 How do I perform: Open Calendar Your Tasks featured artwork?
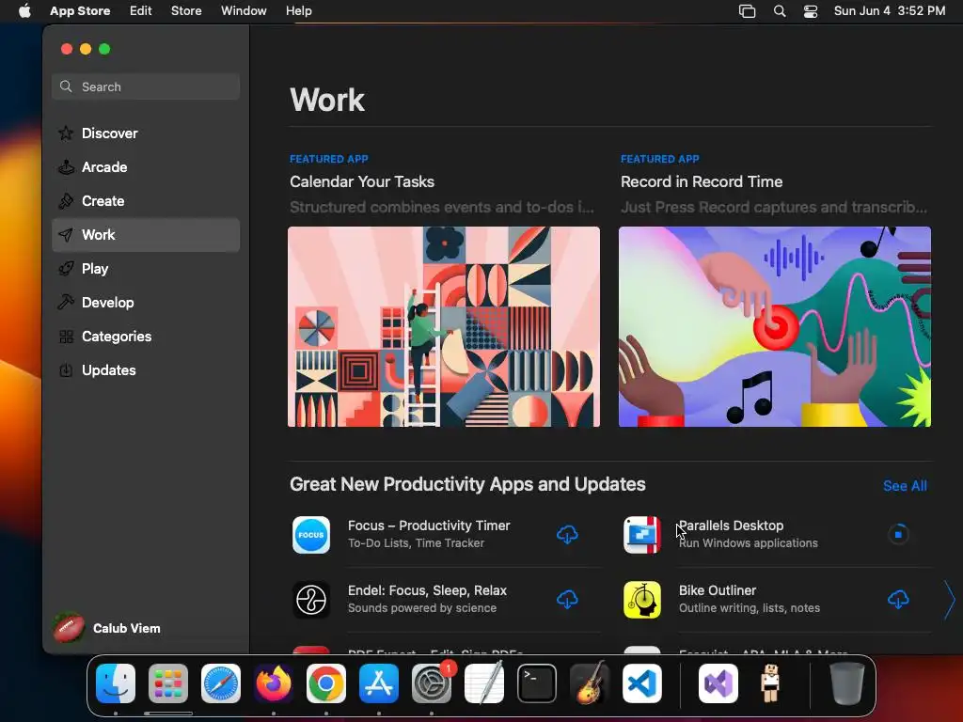tap(444, 326)
